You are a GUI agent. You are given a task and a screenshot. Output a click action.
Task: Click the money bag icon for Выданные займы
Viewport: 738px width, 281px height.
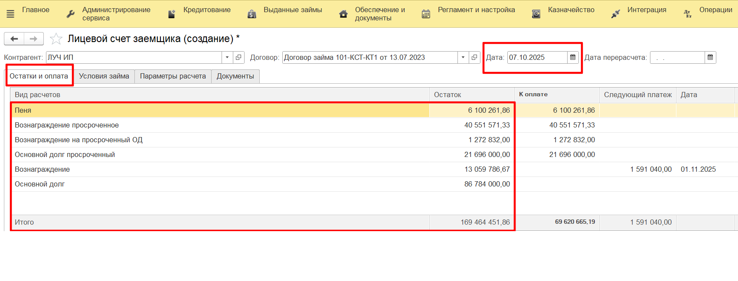tap(251, 14)
